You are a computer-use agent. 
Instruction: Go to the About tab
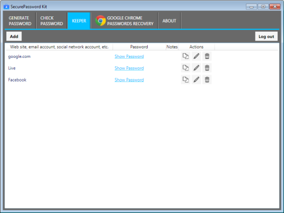point(169,21)
